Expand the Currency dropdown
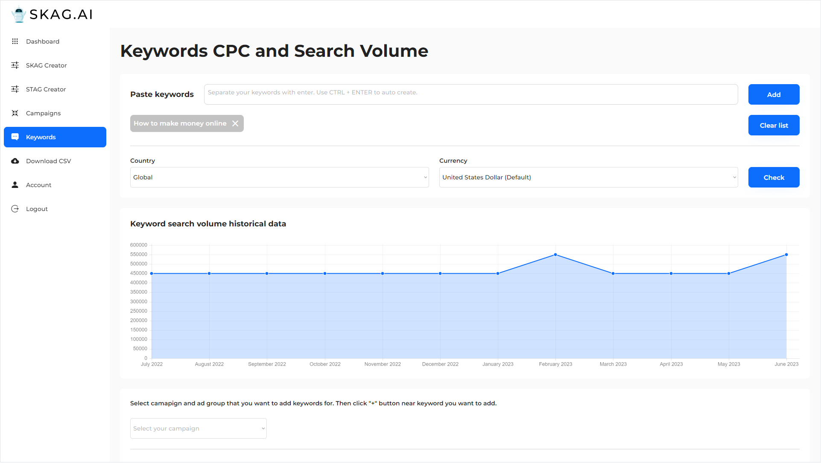 click(588, 177)
